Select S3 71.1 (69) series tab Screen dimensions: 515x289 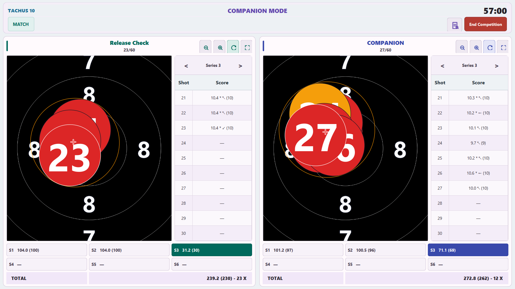pos(468,250)
